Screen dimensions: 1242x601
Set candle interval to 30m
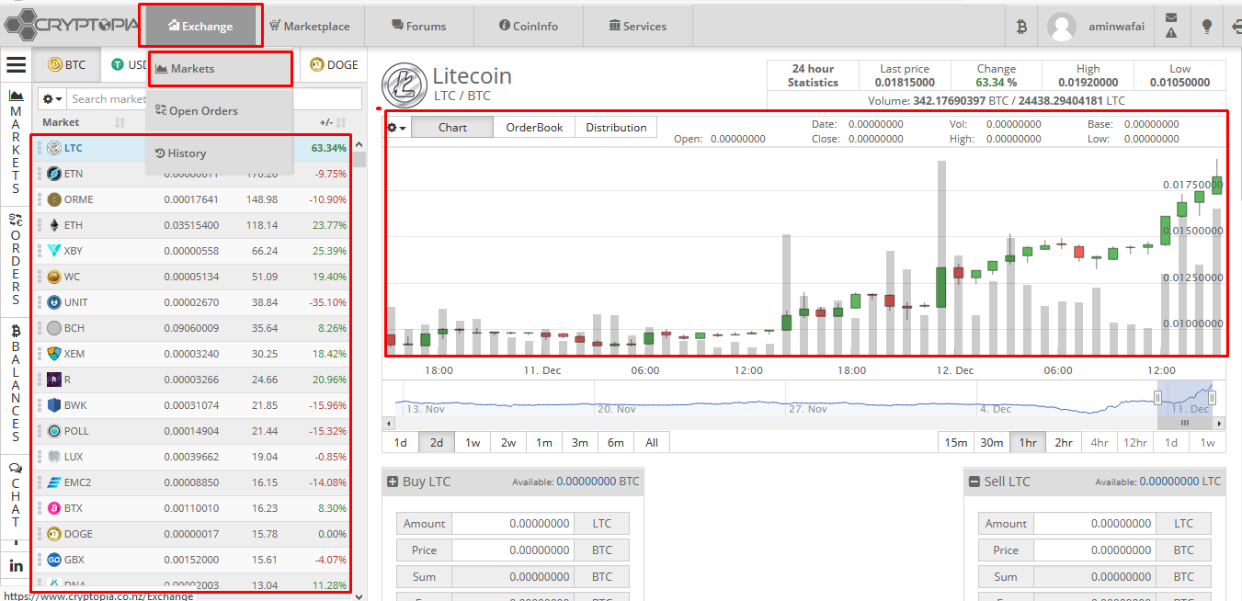992,443
